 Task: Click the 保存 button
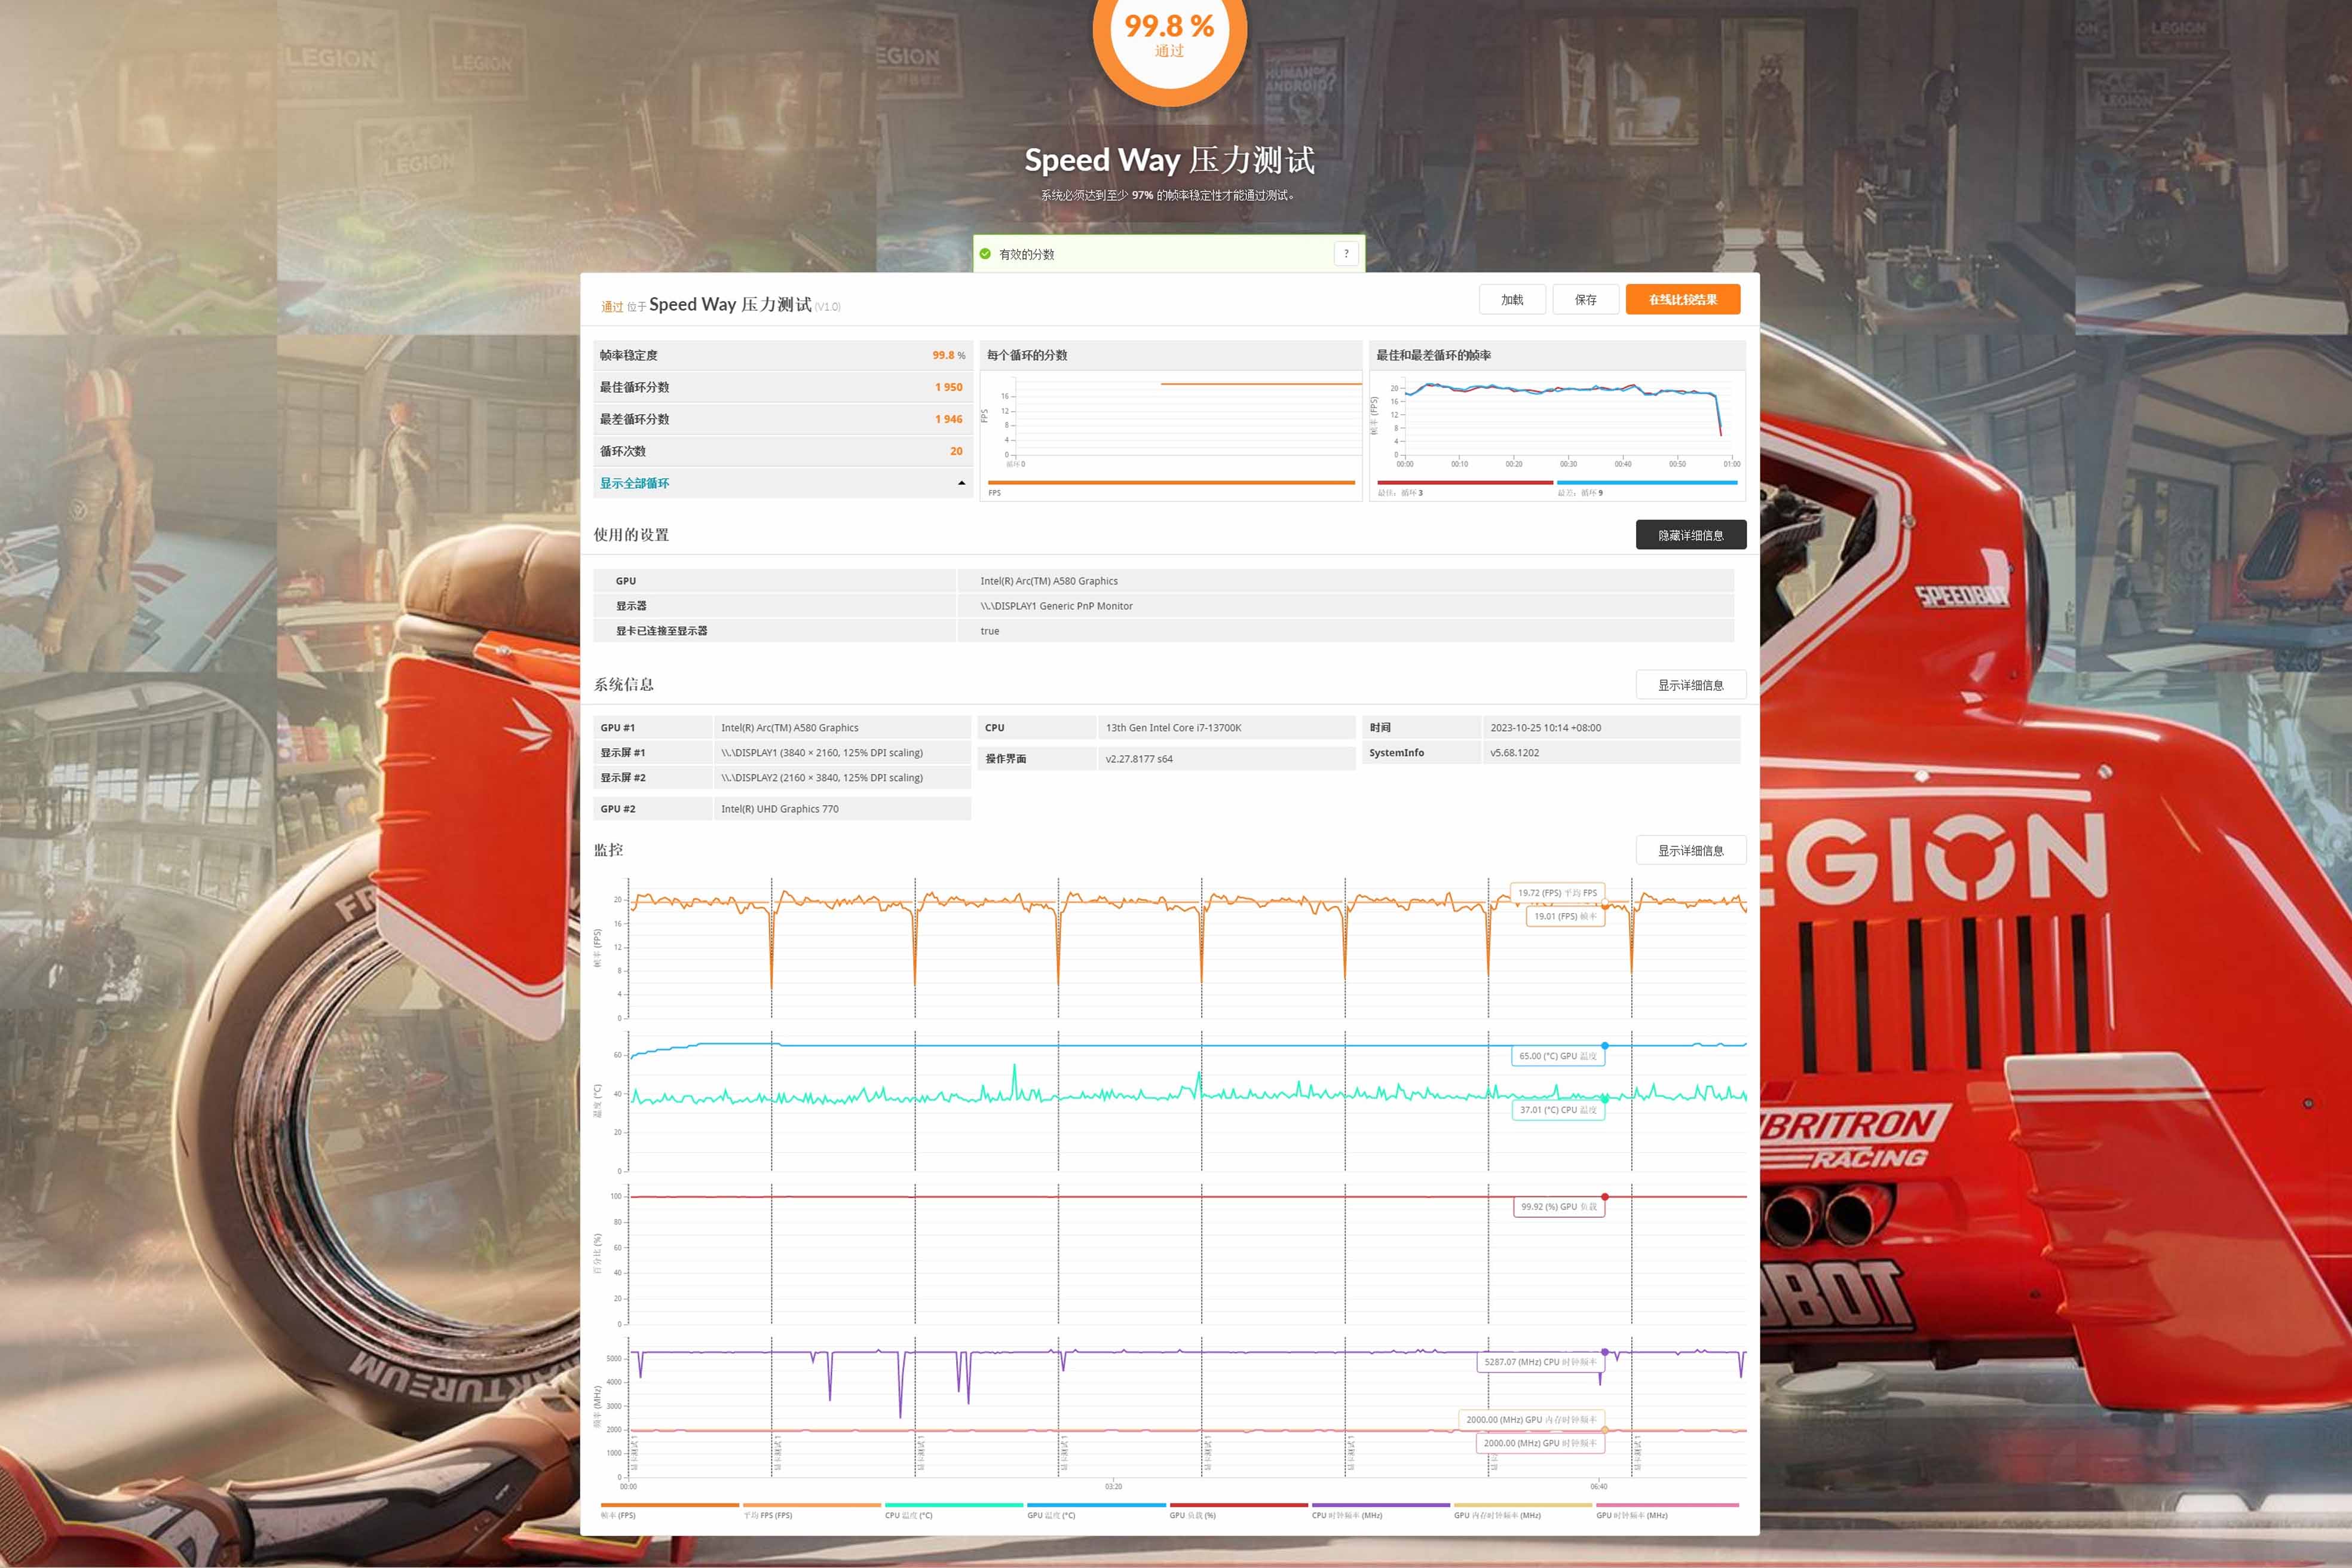click(x=1585, y=299)
